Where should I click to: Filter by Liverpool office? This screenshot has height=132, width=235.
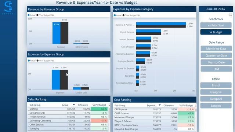pyautogui.click(x=216, y=99)
